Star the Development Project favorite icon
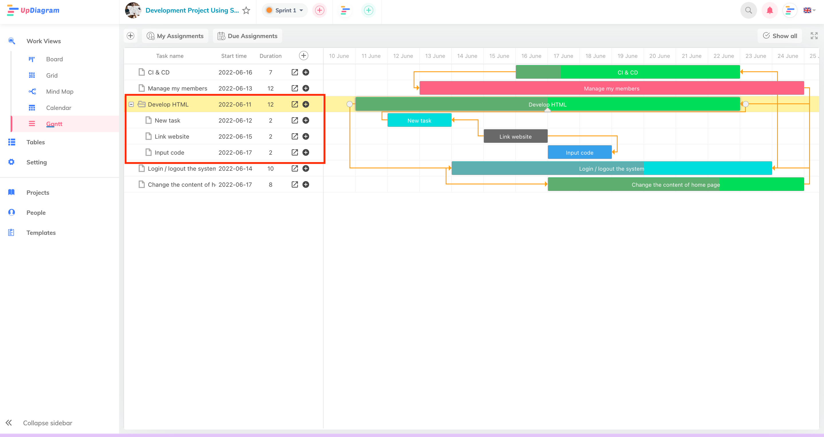Image resolution: width=824 pixels, height=437 pixels. coord(246,11)
